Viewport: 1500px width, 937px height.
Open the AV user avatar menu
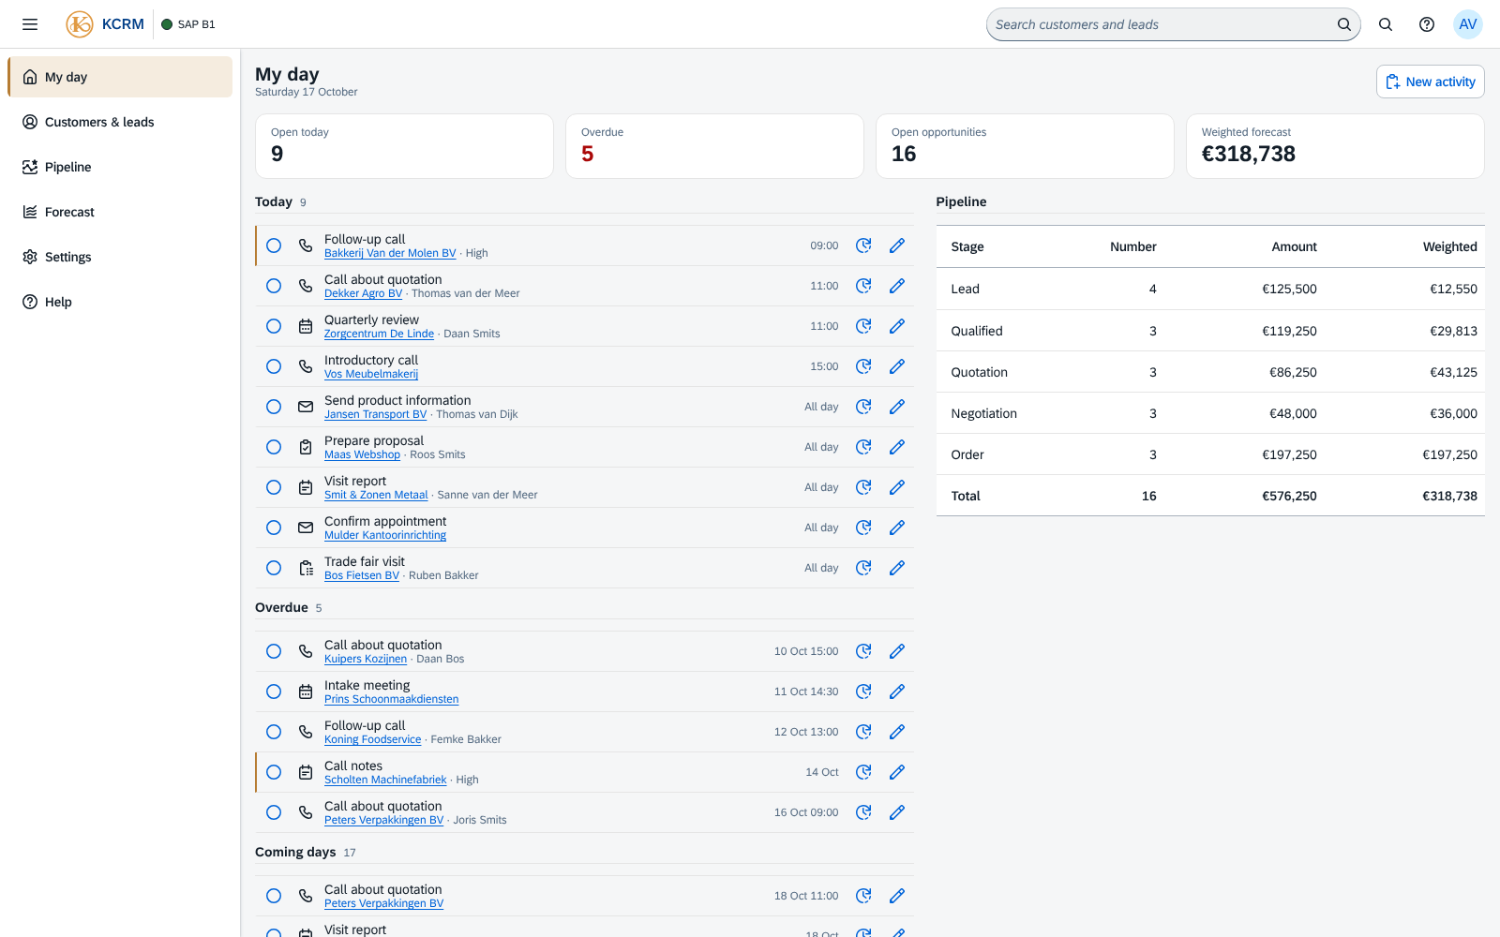point(1468,24)
